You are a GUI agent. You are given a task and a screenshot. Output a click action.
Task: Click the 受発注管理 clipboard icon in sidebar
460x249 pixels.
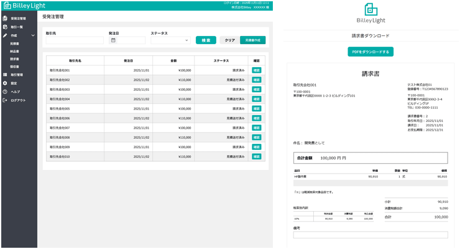point(5,19)
